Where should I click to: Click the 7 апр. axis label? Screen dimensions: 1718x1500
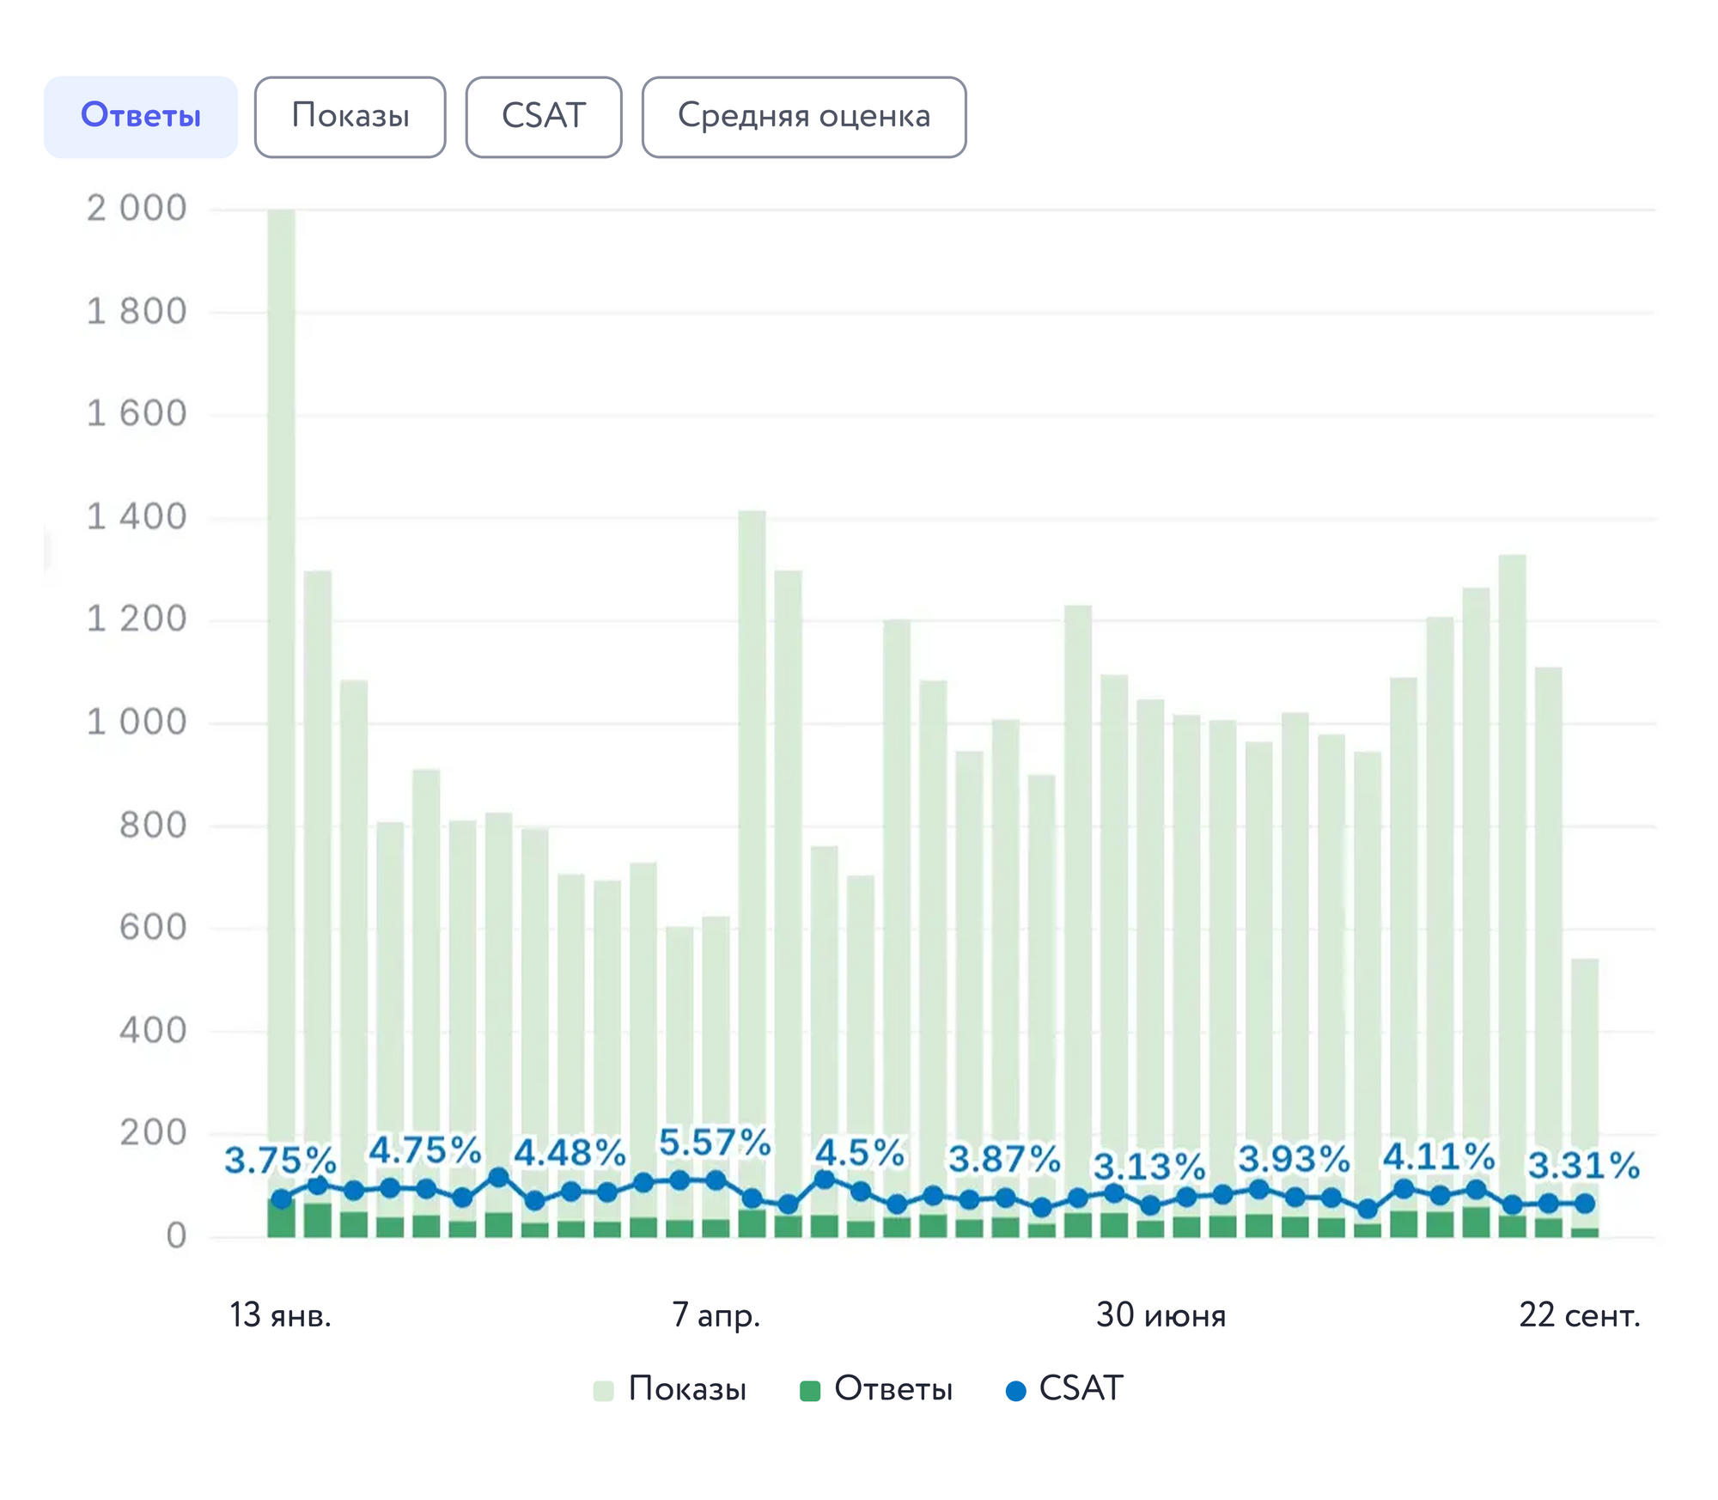click(x=716, y=1315)
